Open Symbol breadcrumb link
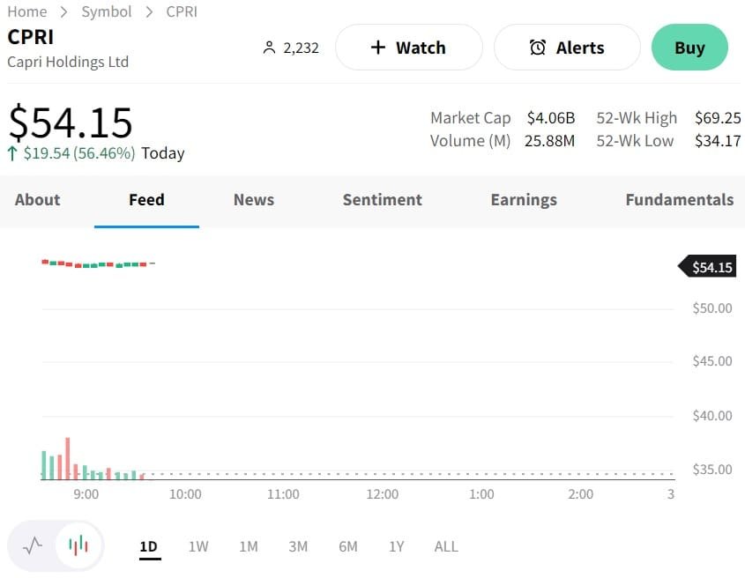This screenshot has height=578, width=745. 106,11
